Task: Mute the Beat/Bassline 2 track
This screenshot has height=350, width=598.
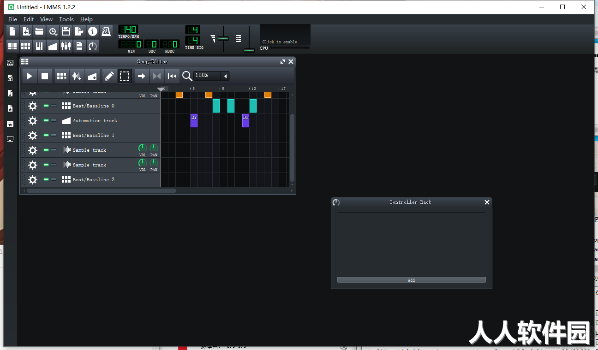Action: tap(46, 179)
